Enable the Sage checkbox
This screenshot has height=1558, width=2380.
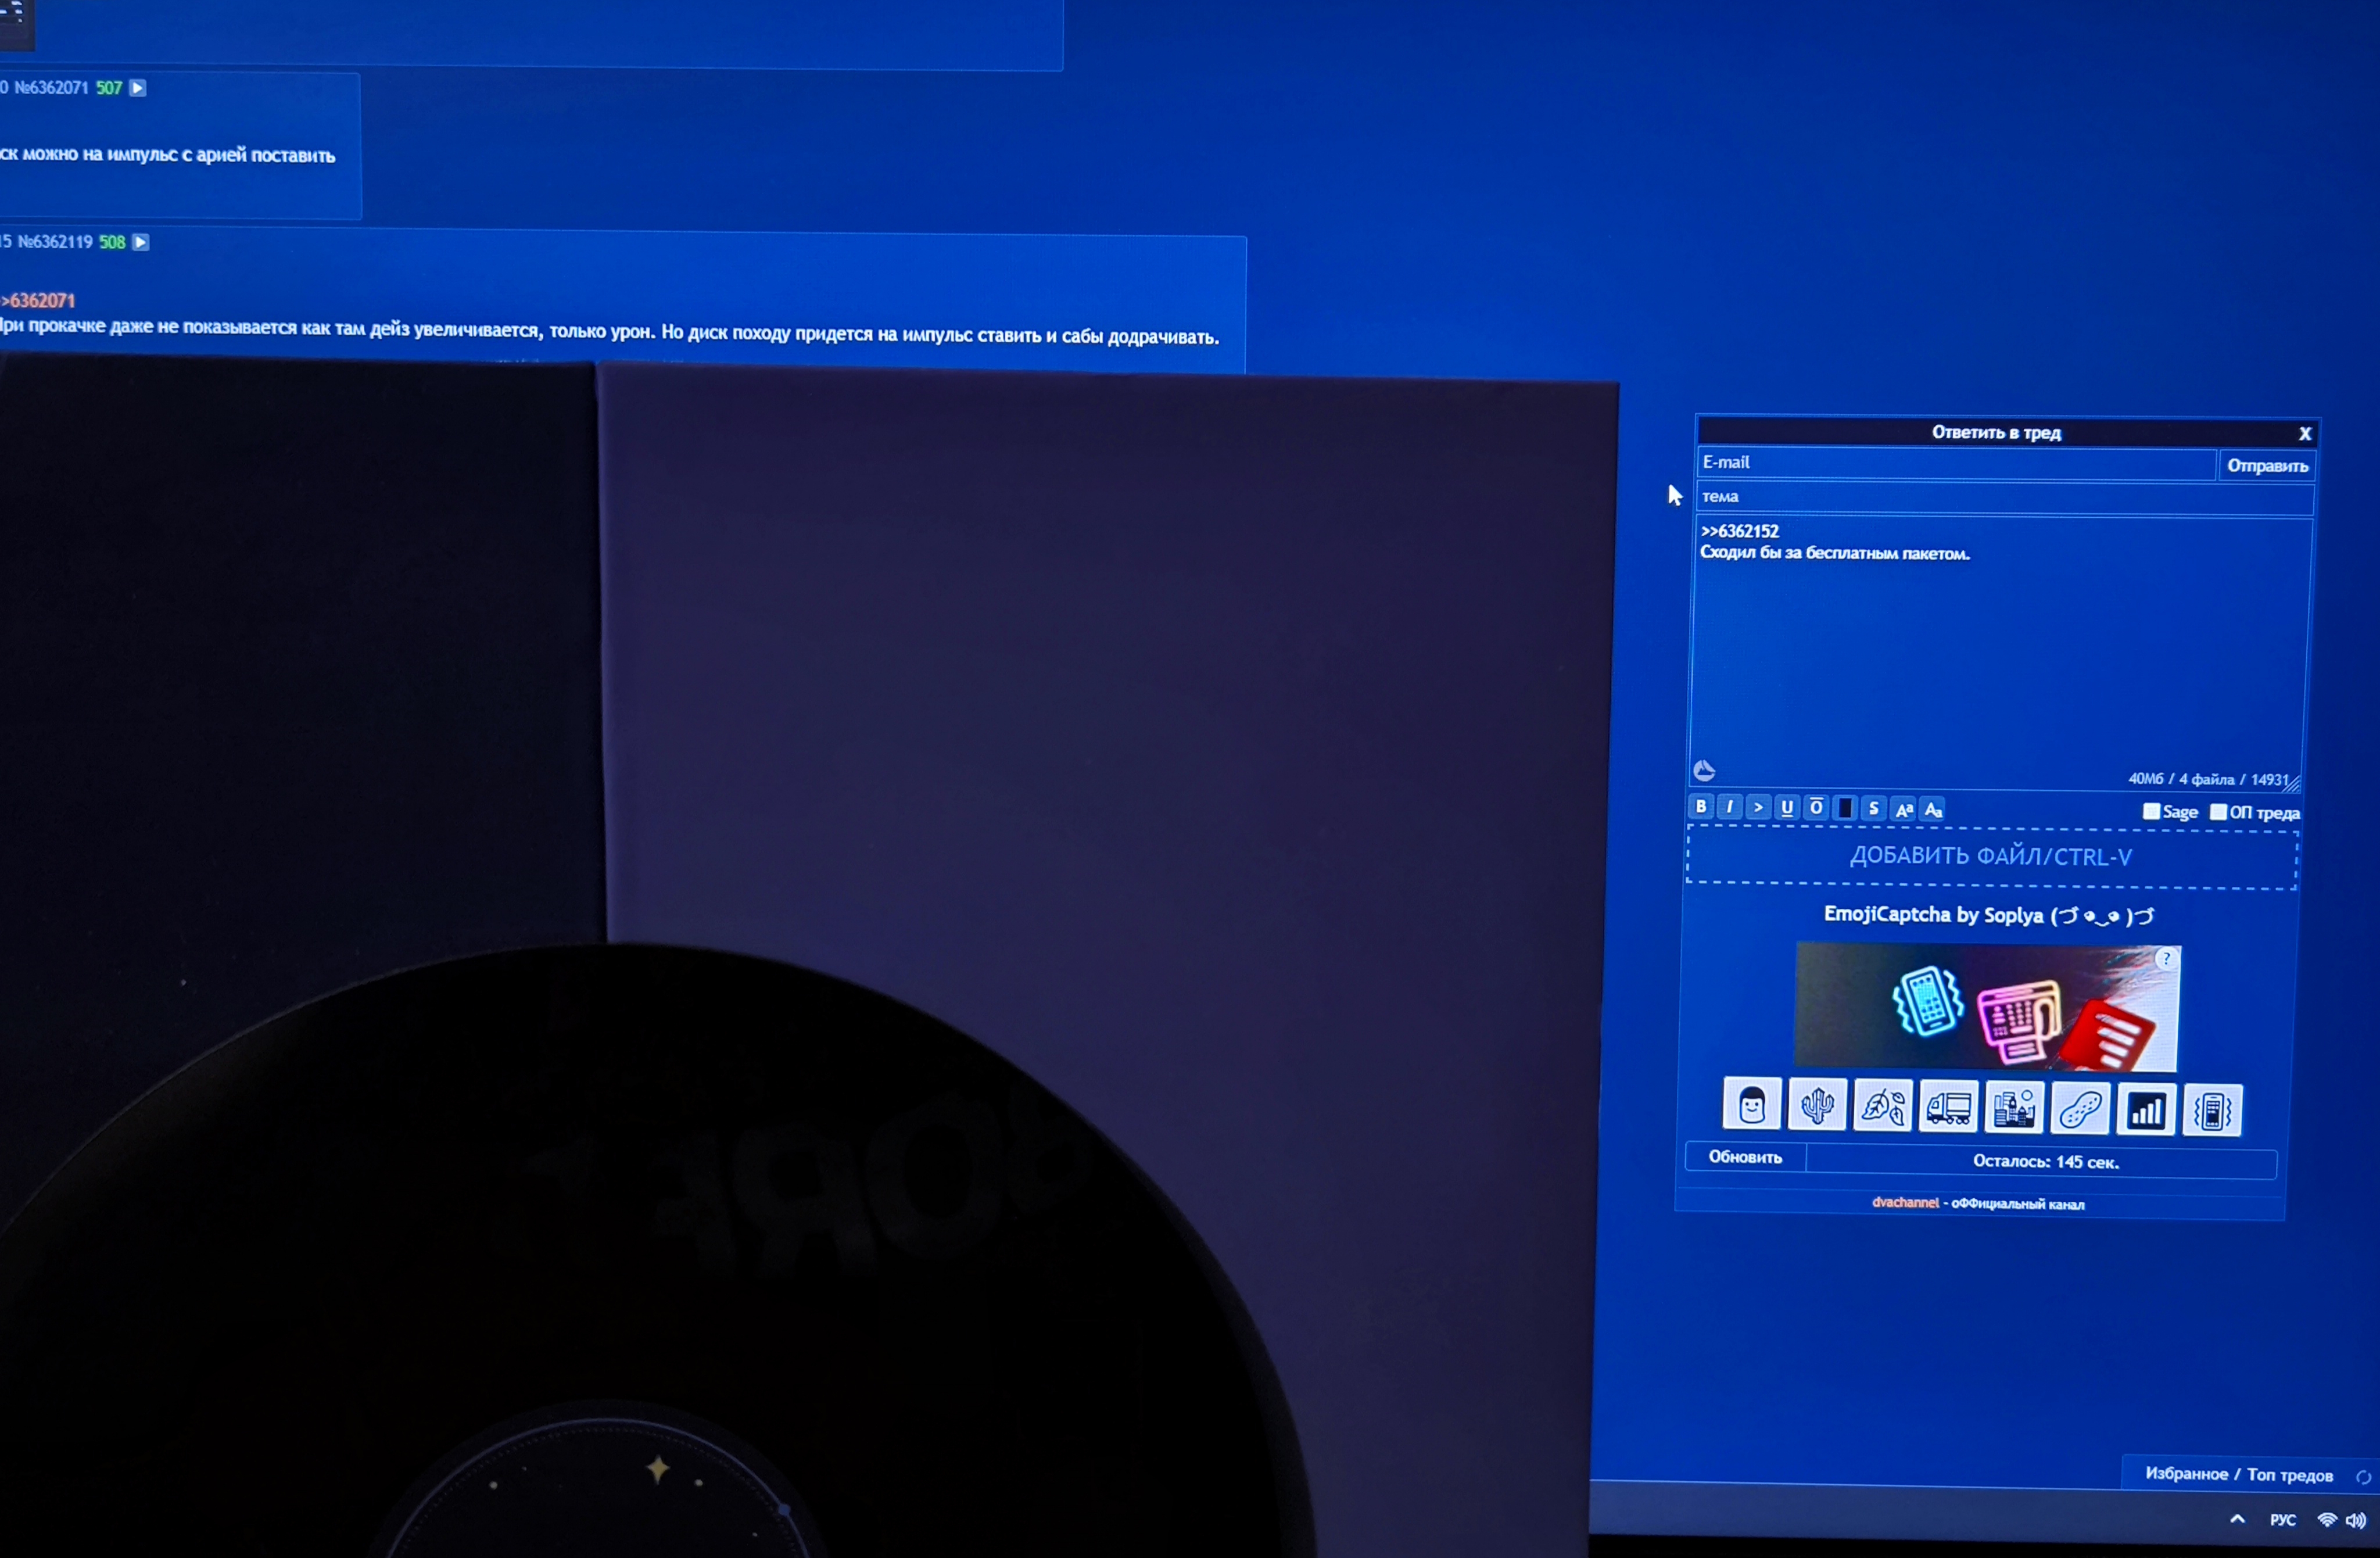coord(2151,811)
